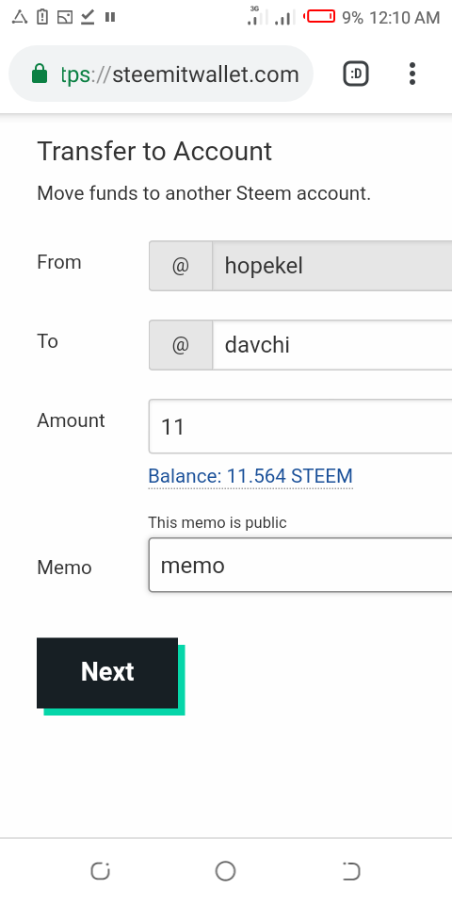Viewport: 452px width, 905px height.
Task: Tap the checkmark notification icon
Action: pos(87,17)
